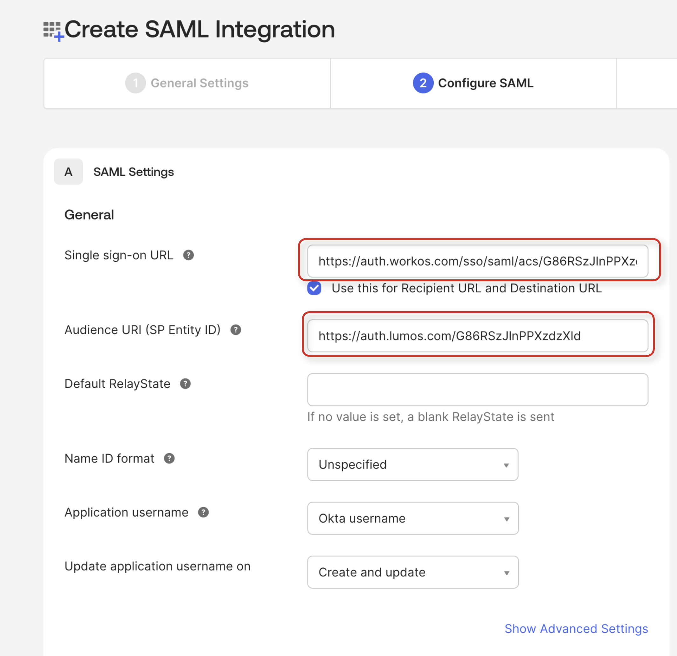Click the SAML Settings section header
Viewport: 677px width, 656px height.
(133, 172)
